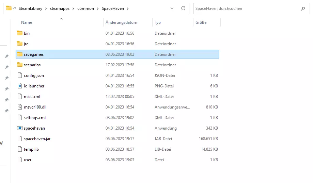This screenshot has width=313, height=183.
Task: Select the spacehaven.jar file name
Action: click(37, 139)
